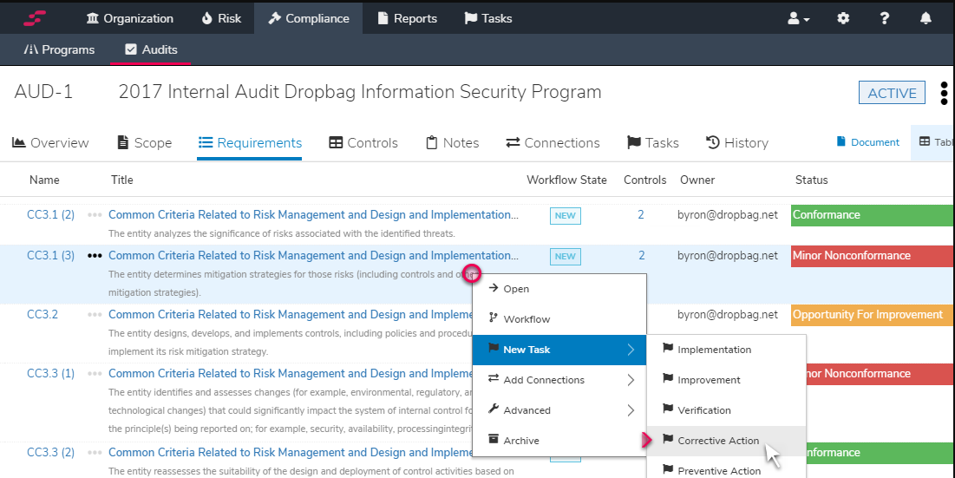Image resolution: width=955 pixels, height=478 pixels.
Task: Switch to Document view
Action: pyautogui.click(x=867, y=142)
